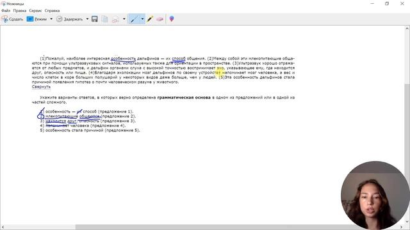Open Paint 3D editing icon

tap(172, 19)
